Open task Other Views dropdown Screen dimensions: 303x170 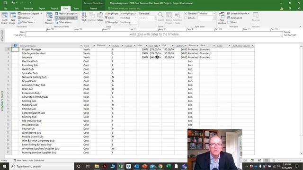[x=27, y=22]
